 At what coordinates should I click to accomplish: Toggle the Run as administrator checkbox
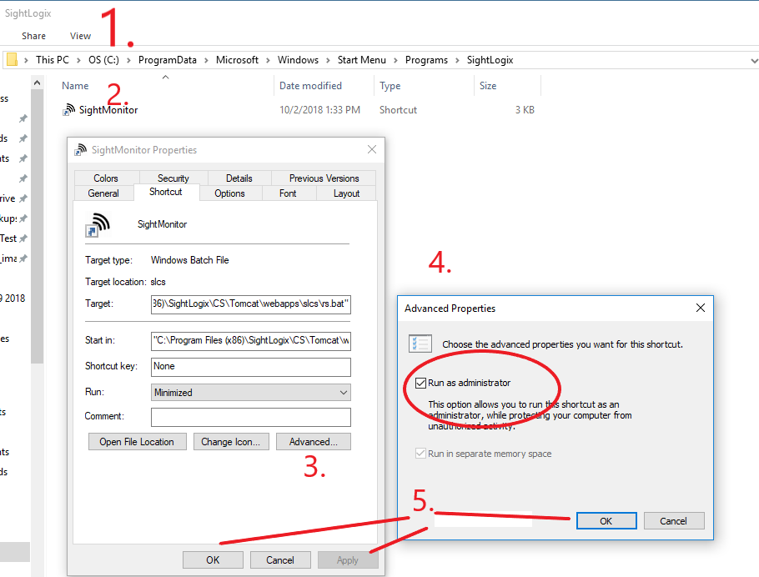pyautogui.click(x=420, y=383)
